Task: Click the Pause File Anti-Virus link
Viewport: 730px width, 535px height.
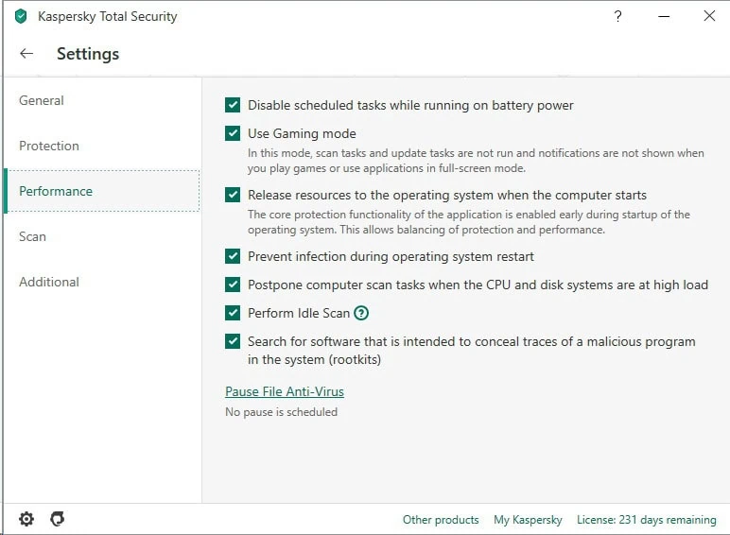Action: [x=285, y=391]
